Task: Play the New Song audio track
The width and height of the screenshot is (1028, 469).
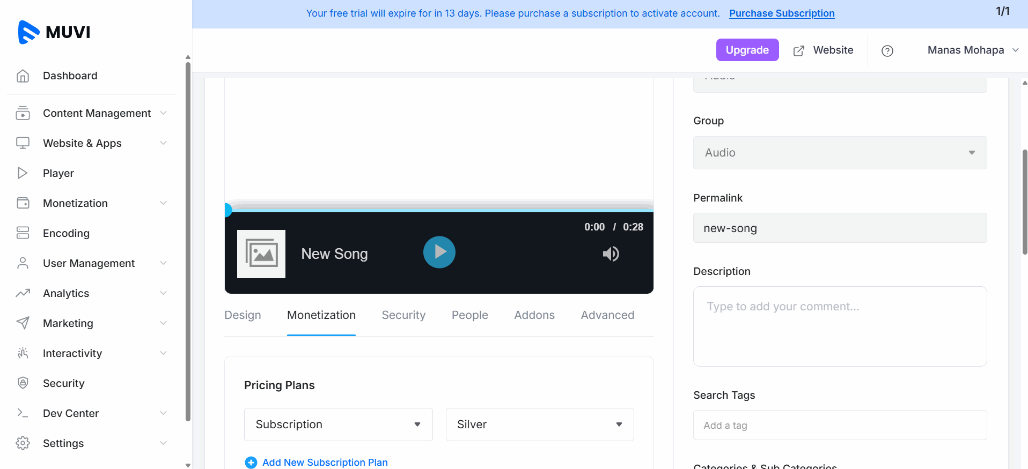Action: coord(439,252)
